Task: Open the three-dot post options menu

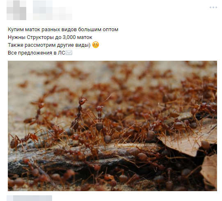Action: click(213, 7)
